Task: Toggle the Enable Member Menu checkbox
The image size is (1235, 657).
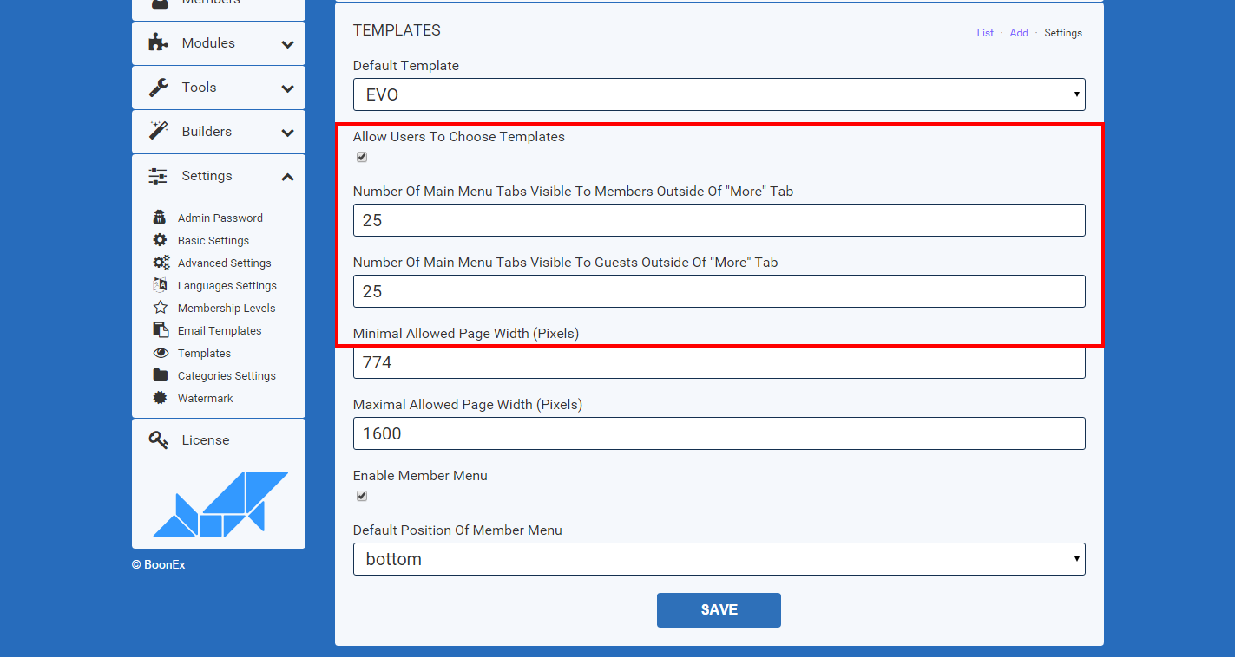Action: click(x=362, y=496)
